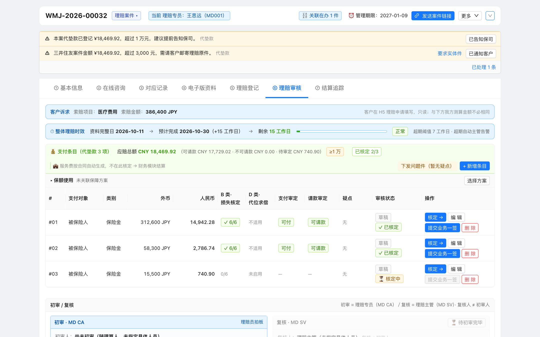Click 删除 button for item #01

point(470,228)
